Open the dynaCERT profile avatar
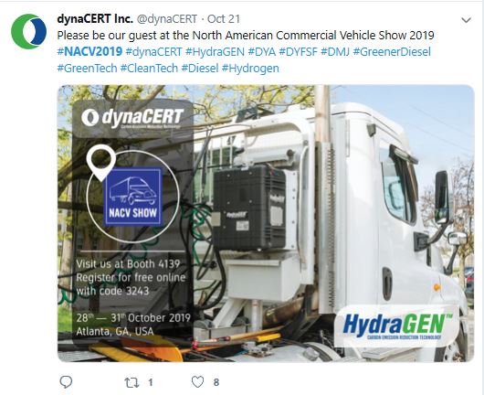The image size is (484, 395). [28, 31]
